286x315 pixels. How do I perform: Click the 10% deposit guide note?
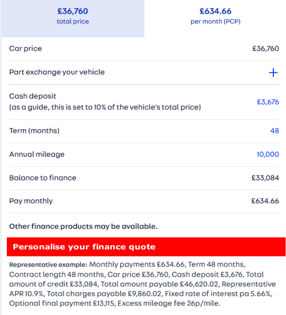pos(105,107)
